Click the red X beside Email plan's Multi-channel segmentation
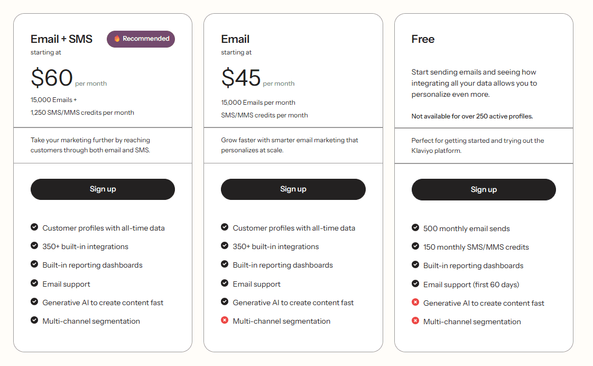The height and width of the screenshot is (366, 593). [225, 320]
